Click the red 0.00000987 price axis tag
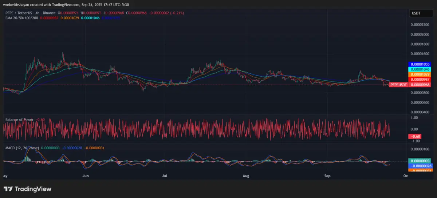This screenshot has height=198, width=437. click(x=420, y=79)
